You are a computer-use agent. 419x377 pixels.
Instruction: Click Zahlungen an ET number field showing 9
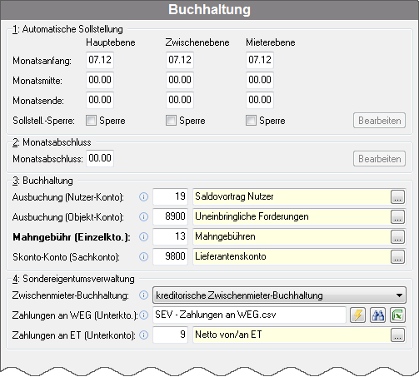(x=171, y=335)
